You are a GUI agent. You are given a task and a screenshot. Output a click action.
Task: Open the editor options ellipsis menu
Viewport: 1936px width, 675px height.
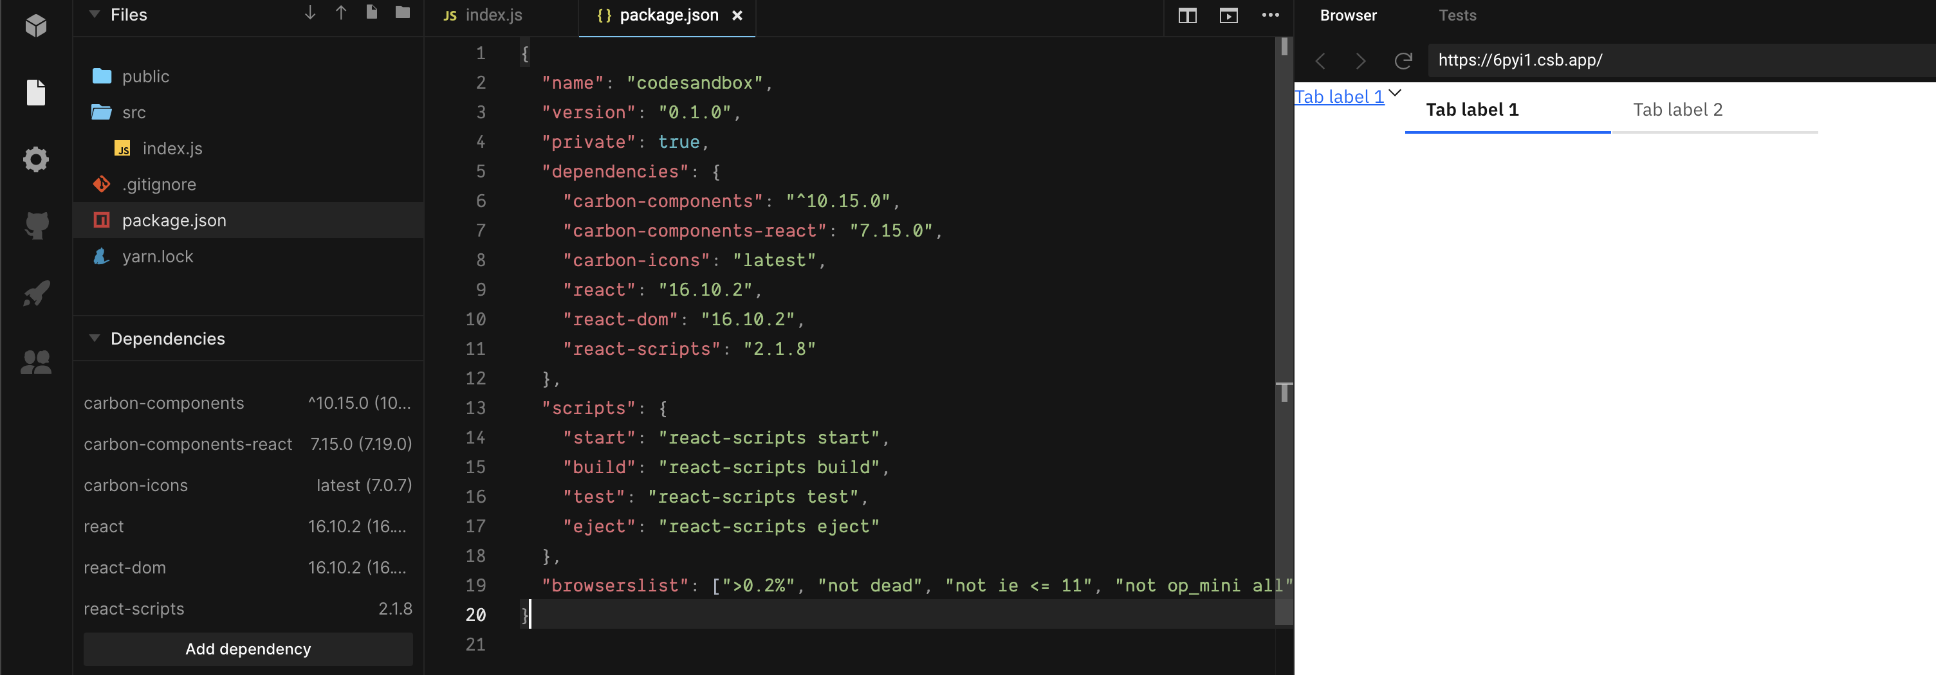coord(1271,15)
